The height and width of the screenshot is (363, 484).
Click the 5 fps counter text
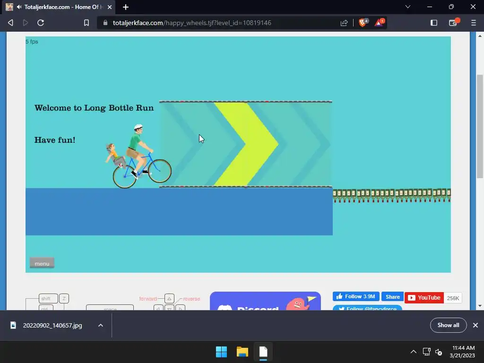32,42
